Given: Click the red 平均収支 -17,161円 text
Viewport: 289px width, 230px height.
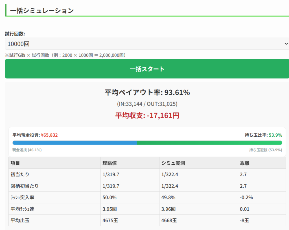Looking at the screenshot, I should pyautogui.click(x=147, y=115).
